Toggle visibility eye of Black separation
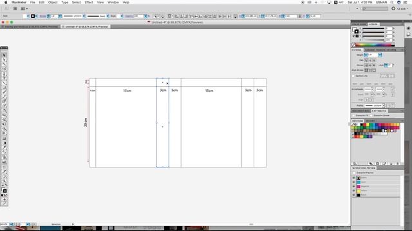Image resolution: width=412 pixels, height=231 pixels. point(353,195)
